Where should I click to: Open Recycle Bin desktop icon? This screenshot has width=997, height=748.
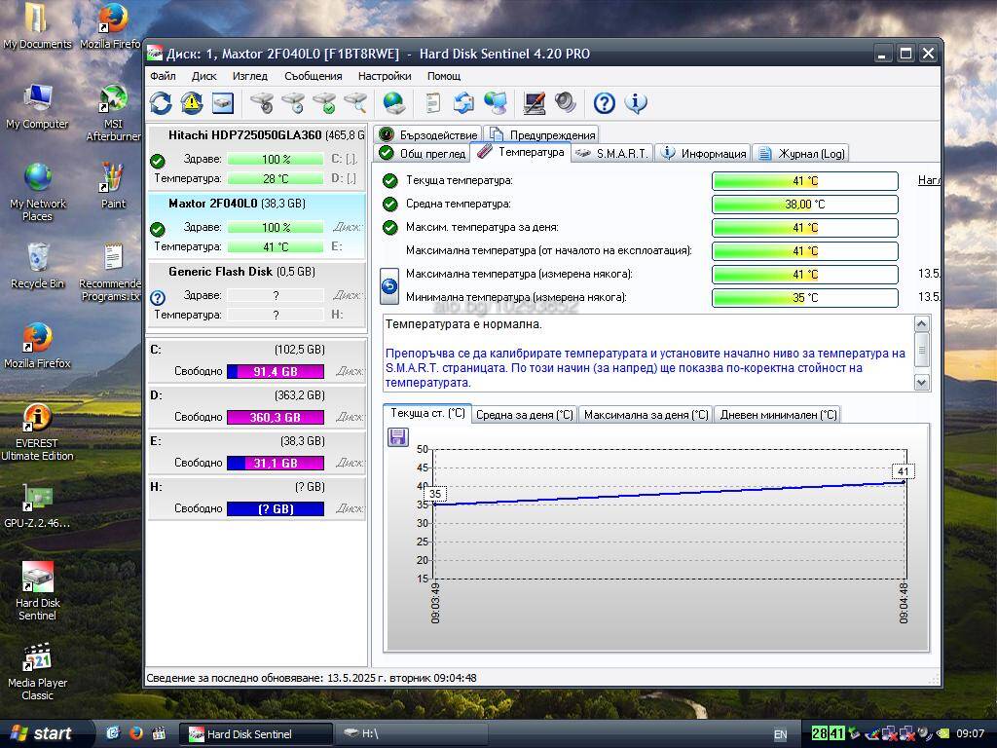click(x=38, y=266)
